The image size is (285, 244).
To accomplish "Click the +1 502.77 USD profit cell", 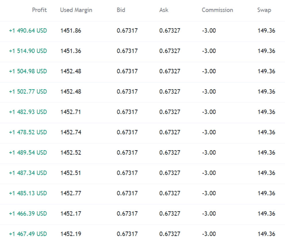I will click(28, 92).
